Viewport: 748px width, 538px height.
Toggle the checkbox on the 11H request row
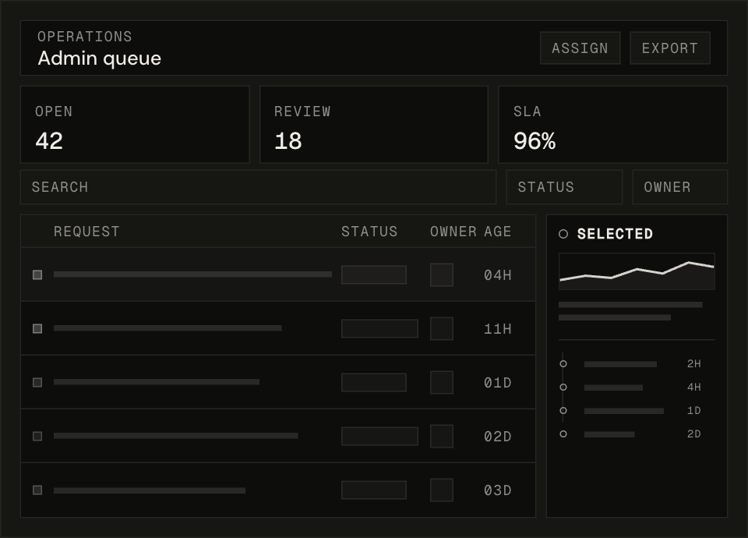pyautogui.click(x=37, y=328)
